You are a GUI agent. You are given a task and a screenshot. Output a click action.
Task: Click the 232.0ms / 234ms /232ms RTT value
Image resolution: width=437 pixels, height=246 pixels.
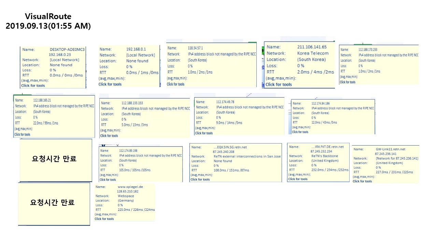(x=330, y=170)
